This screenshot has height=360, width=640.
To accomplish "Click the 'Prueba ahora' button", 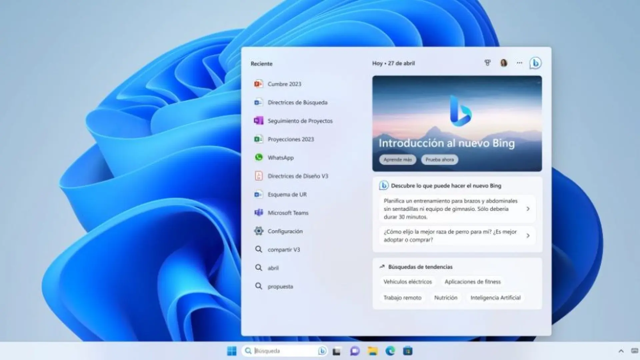I will tap(440, 160).
